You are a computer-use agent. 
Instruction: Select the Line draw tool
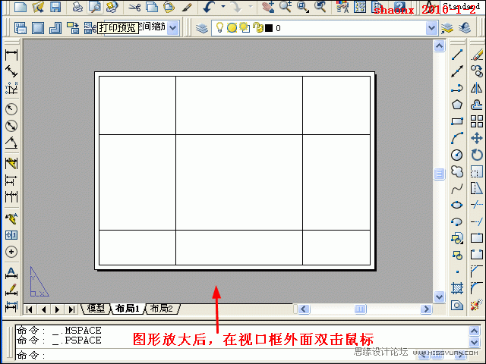457,55
